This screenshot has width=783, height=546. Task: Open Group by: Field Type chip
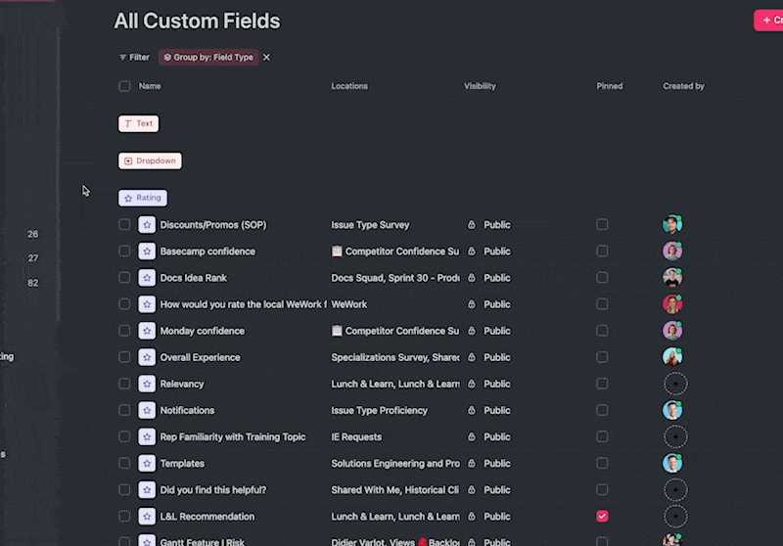pos(208,58)
